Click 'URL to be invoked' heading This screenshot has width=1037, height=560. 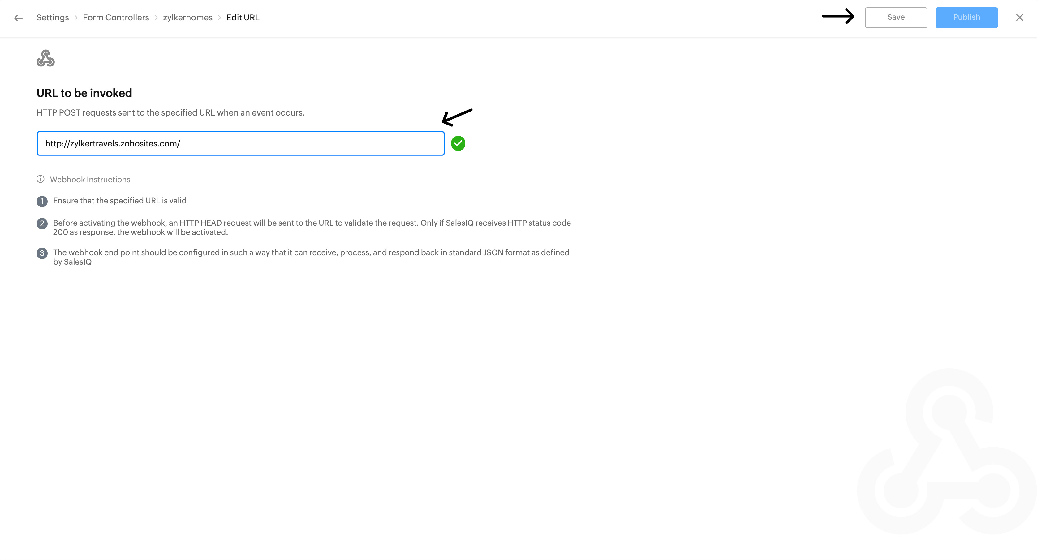[84, 93]
